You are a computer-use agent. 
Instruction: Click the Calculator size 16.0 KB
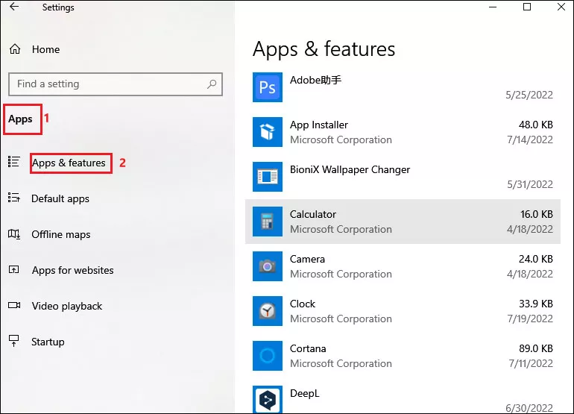537,214
